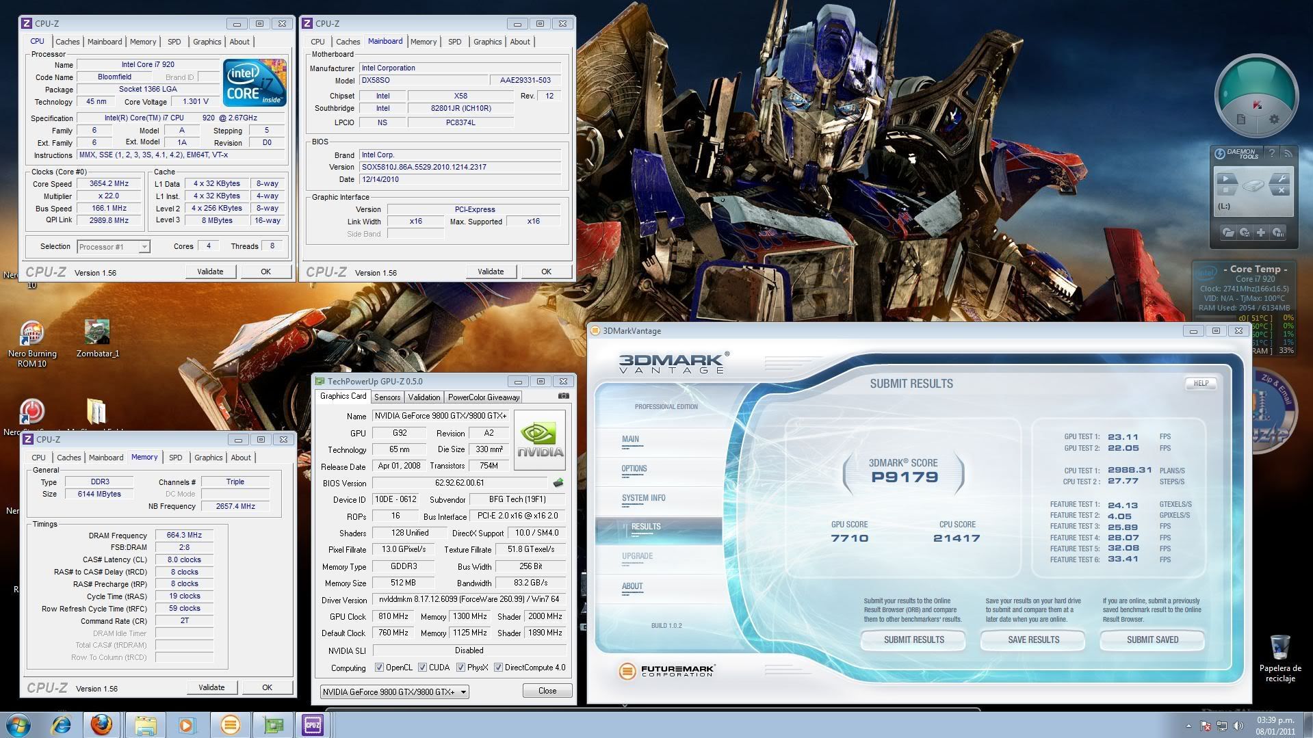Image resolution: width=1313 pixels, height=738 pixels.
Task: Open GPU selector dropdown in GPU-Z
Action: (394, 691)
